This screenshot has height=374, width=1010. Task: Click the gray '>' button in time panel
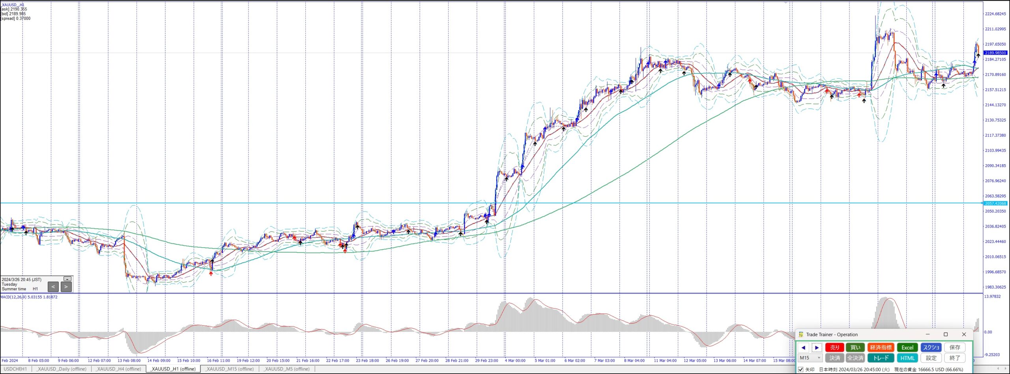66,287
